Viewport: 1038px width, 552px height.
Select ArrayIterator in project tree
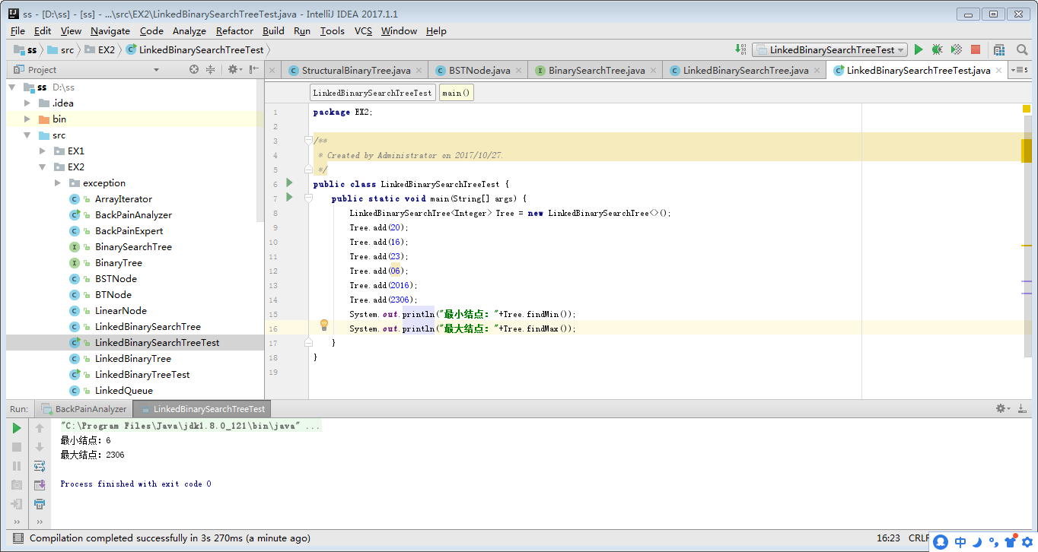click(123, 199)
